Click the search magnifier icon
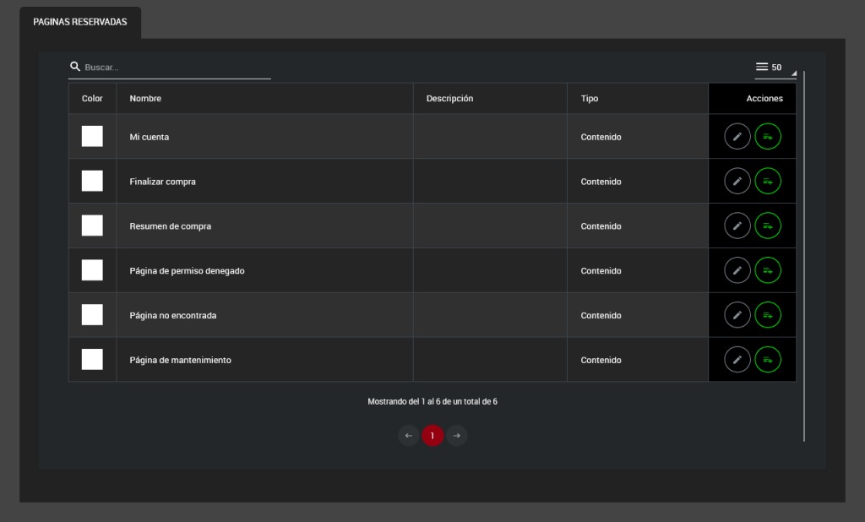 pos(75,67)
